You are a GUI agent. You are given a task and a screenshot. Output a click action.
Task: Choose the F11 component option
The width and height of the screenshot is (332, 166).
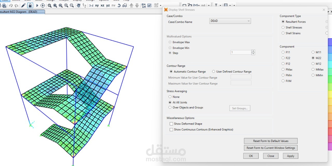(283, 52)
